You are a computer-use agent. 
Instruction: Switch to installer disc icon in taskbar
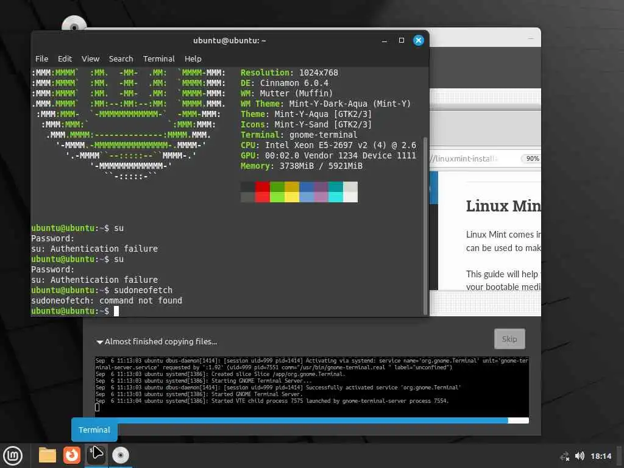[121, 455]
